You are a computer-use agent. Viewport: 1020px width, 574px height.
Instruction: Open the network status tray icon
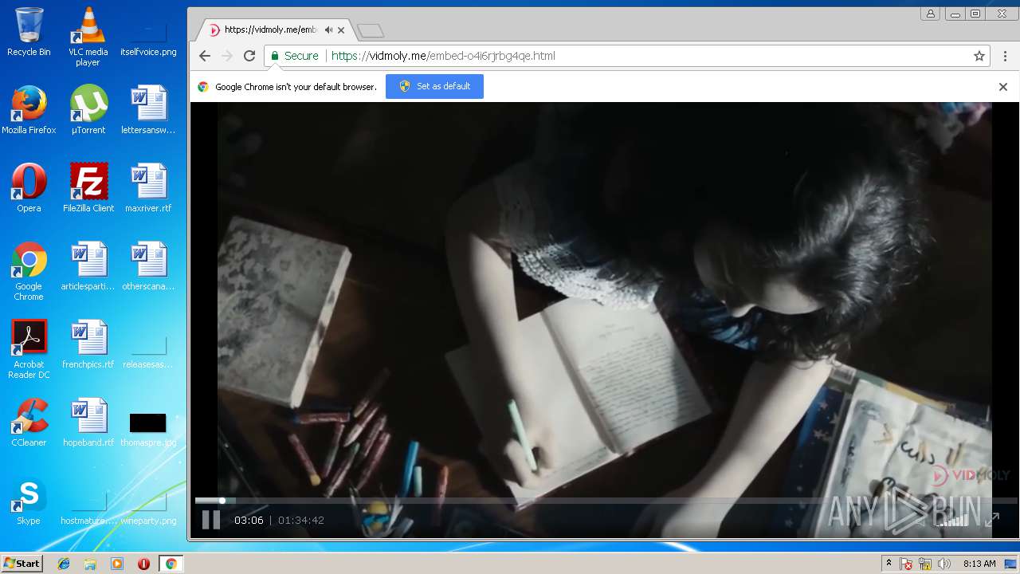tap(925, 564)
